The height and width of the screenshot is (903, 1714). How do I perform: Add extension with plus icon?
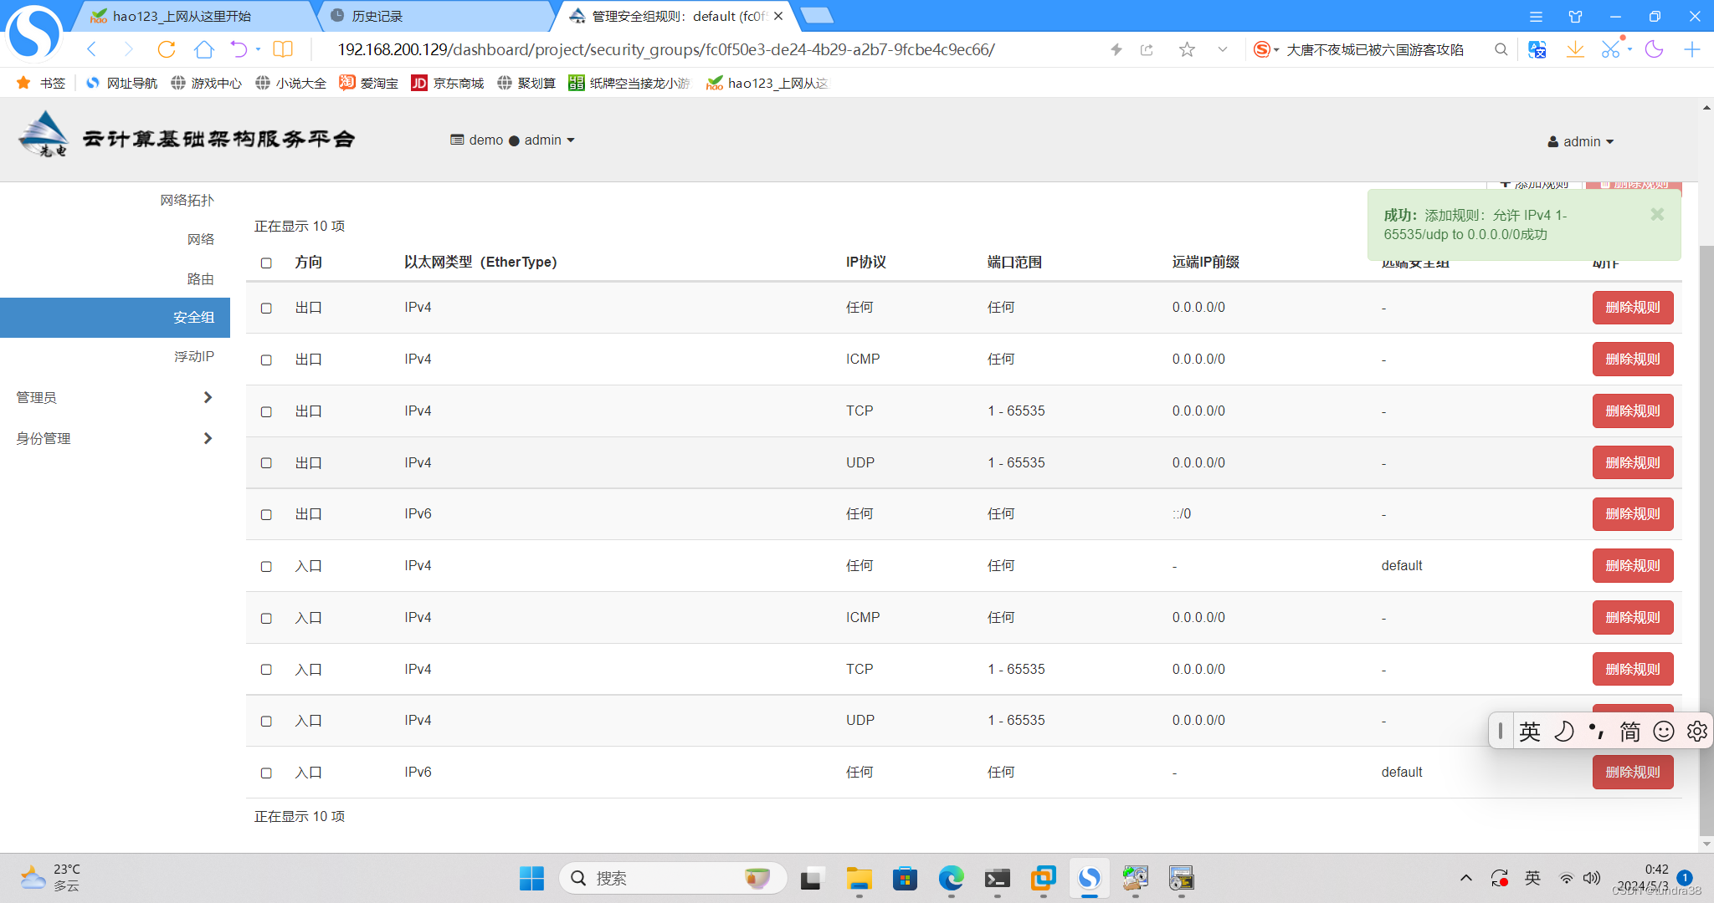[1691, 49]
